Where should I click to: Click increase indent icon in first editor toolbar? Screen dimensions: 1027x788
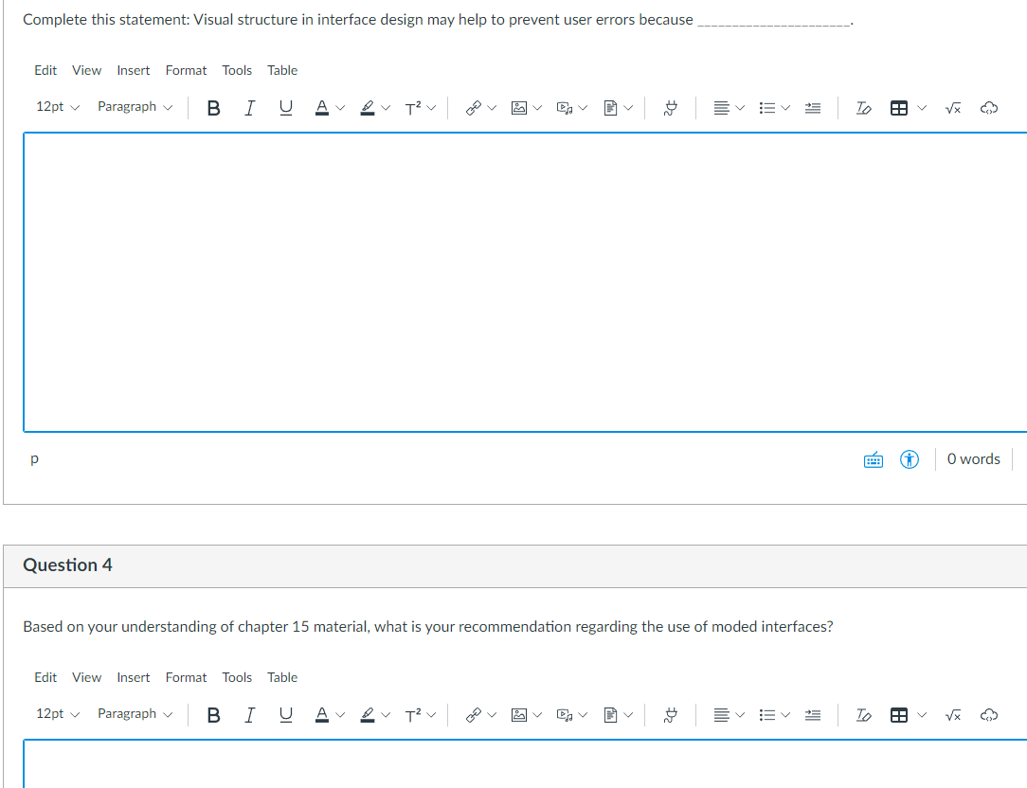point(813,108)
